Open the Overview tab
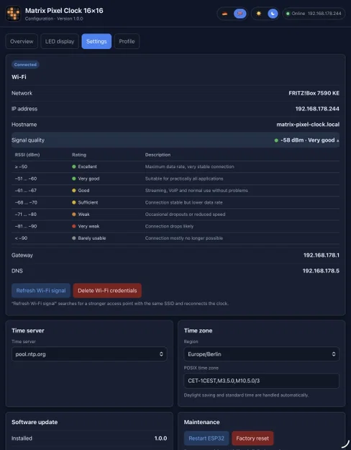This screenshot has height=450, width=351. point(22,41)
